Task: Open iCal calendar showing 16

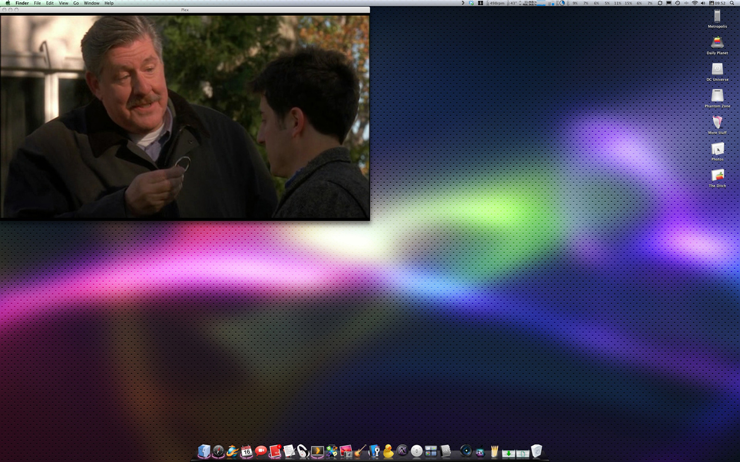Action: (x=247, y=451)
